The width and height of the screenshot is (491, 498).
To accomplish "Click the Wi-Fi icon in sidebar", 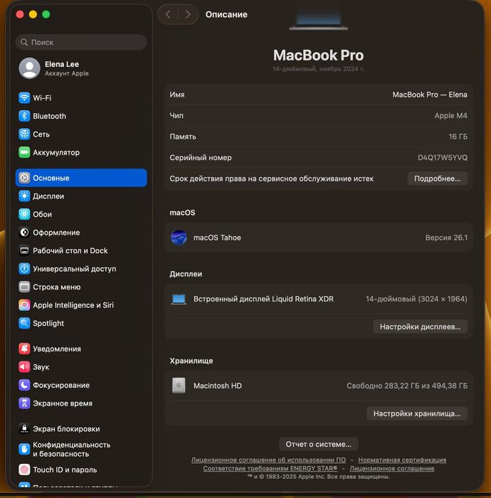I will pos(24,98).
